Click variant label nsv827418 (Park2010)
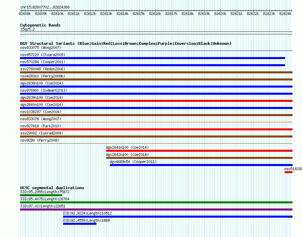 pyautogui.click(x=41, y=126)
